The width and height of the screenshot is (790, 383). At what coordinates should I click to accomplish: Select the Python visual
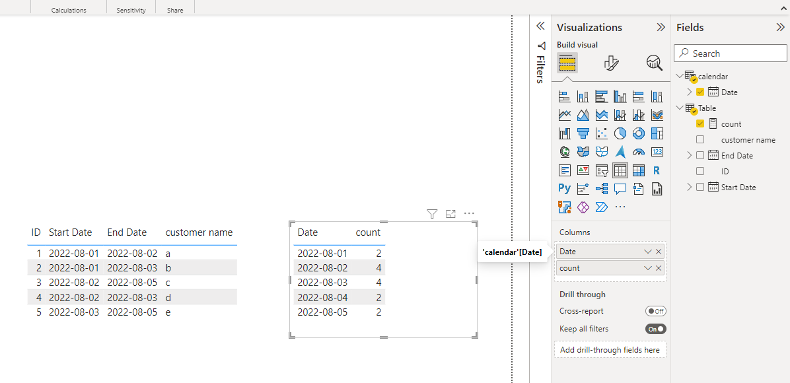click(x=564, y=189)
